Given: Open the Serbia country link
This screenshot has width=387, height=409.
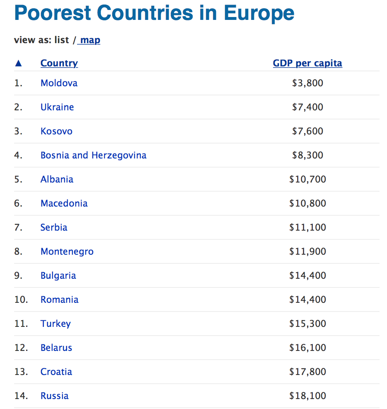Looking at the screenshot, I should [54, 227].
